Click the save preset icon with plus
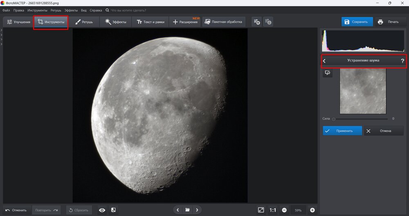 pos(256,22)
